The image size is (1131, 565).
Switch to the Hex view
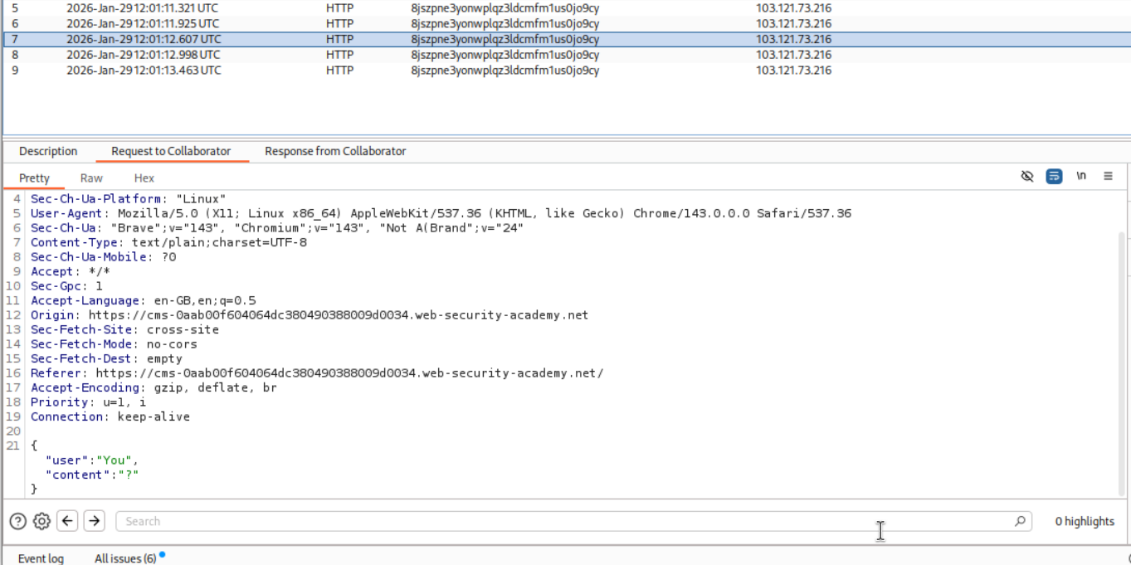click(x=144, y=178)
